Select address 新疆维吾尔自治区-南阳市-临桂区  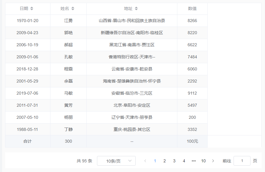click(x=132, y=33)
